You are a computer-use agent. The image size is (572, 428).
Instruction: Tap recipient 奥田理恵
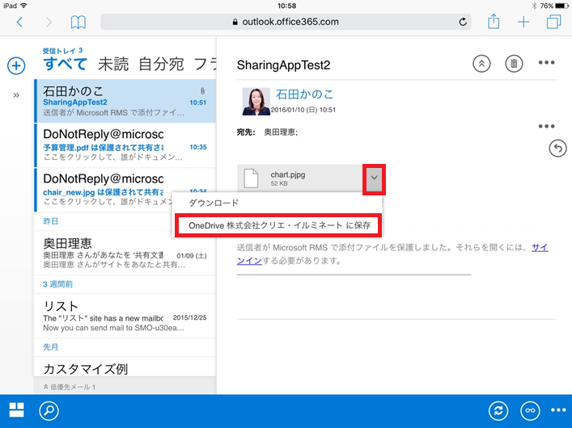pyautogui.click(x=281, y=132)
